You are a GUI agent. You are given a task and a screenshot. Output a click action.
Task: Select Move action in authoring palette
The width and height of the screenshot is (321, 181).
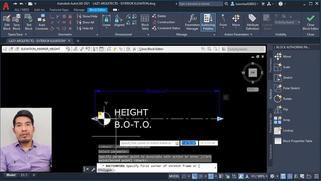(x=282, y=56)
